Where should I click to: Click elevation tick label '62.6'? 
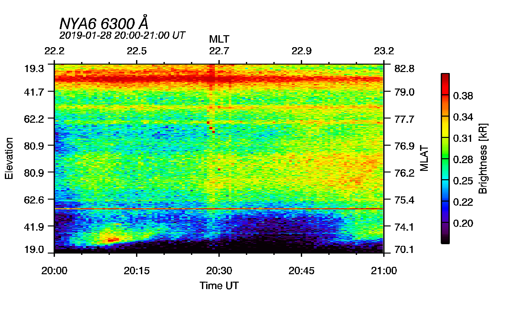pyautogui.click(x=34, y=200)
